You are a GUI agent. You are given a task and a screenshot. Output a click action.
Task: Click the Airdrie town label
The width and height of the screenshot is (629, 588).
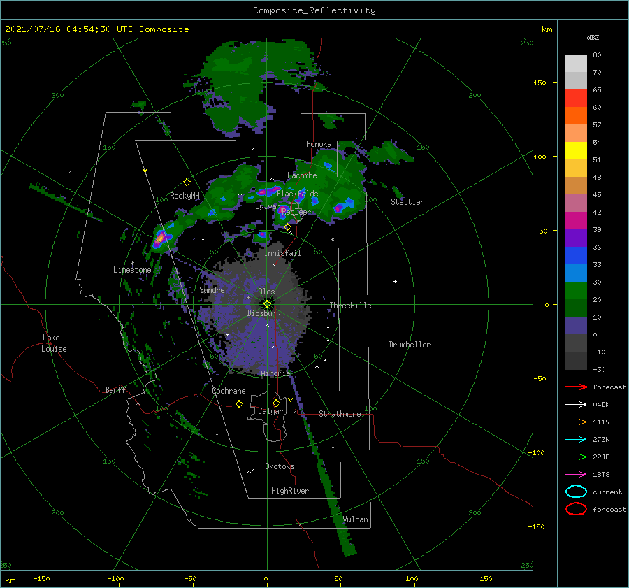tap(275, 373)
